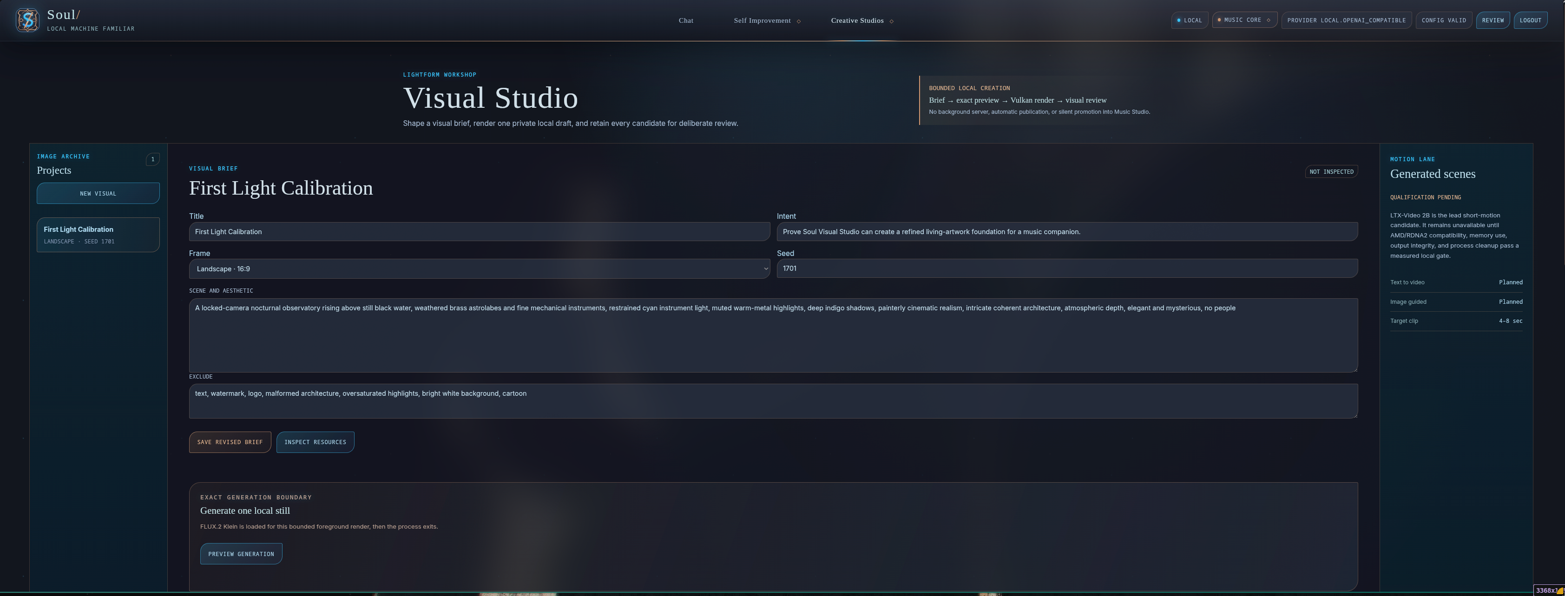Click the MOTION LANE label
Image resolution: width=1565 pixels, height=596 pixels.
point(1413,159)
